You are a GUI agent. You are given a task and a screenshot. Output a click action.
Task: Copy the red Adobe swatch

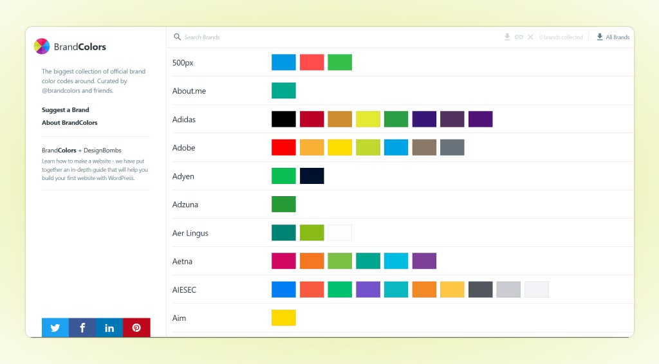(x=284, y=147)
